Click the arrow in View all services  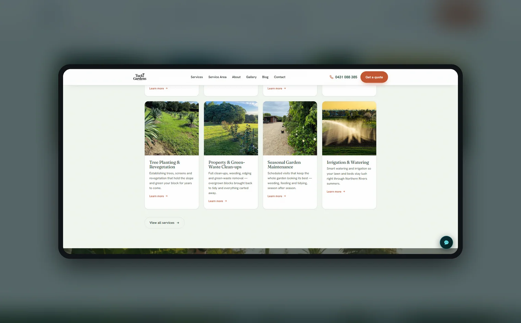pos(178,223)
